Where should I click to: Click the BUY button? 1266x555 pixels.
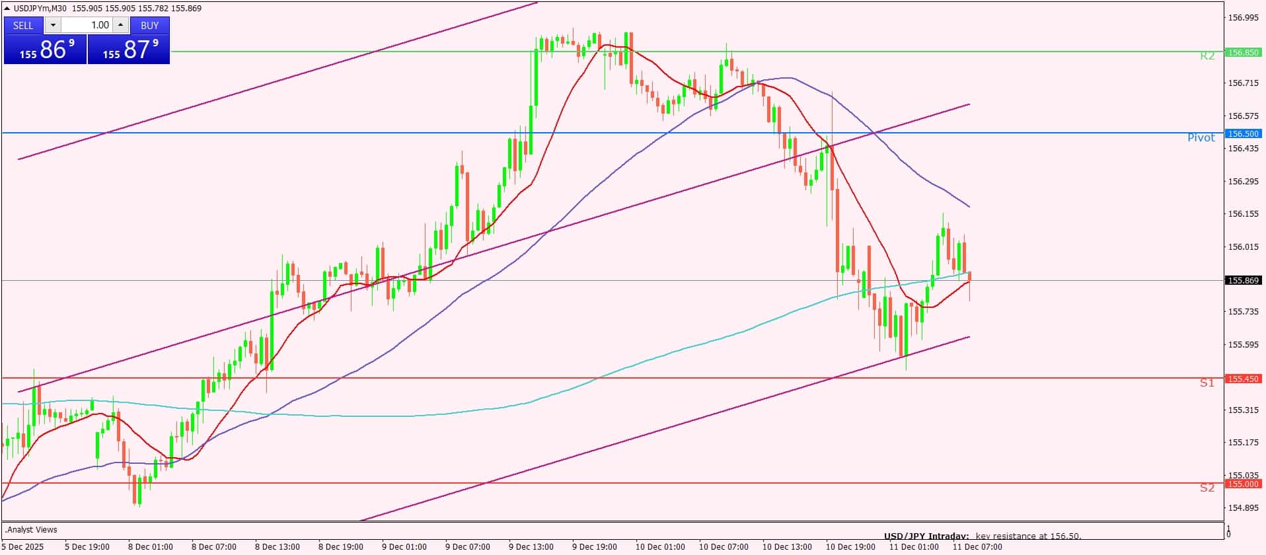pyautogui.click(x=149, y=25)
